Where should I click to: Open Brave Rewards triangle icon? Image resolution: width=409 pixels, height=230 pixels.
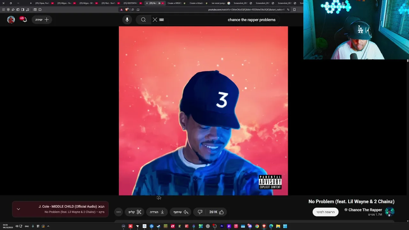121,10
